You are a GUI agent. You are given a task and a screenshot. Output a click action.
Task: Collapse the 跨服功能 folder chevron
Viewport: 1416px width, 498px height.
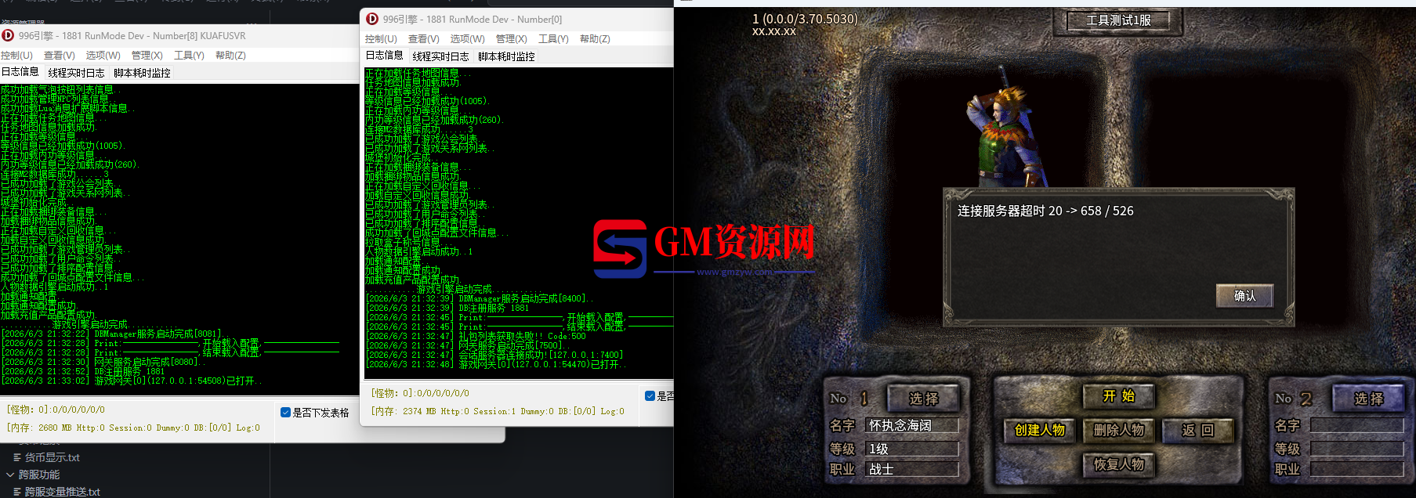point(10,475)
